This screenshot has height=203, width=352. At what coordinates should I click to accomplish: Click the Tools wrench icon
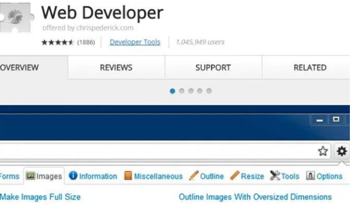coord(275,176)
